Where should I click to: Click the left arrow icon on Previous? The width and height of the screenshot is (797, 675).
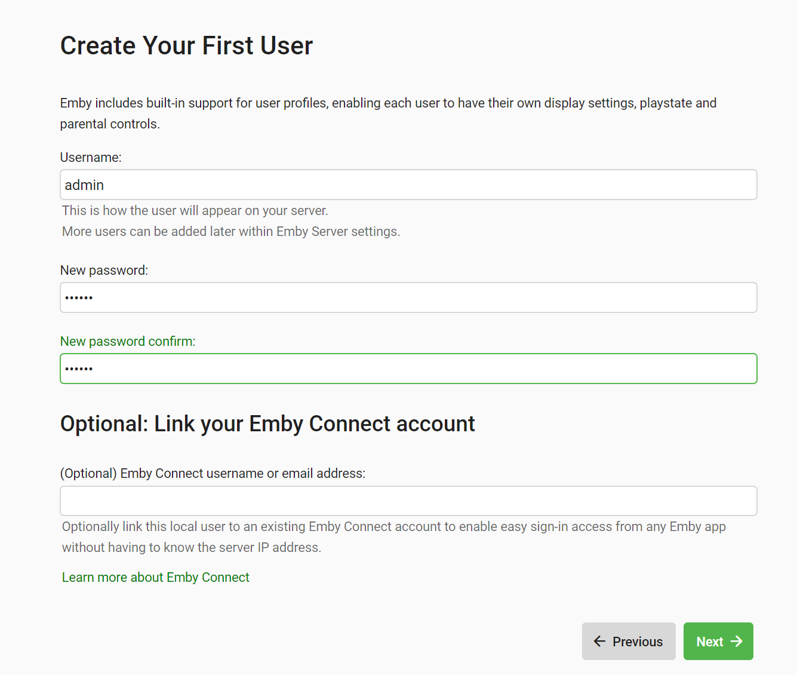599,642
